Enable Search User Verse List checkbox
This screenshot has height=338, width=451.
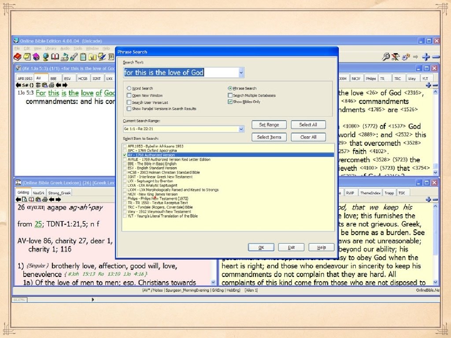(x=129, y=102)
